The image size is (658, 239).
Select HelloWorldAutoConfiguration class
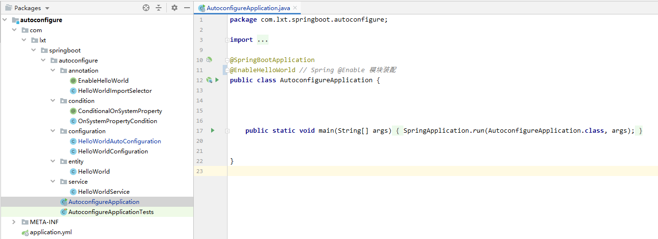coord(120,141)
